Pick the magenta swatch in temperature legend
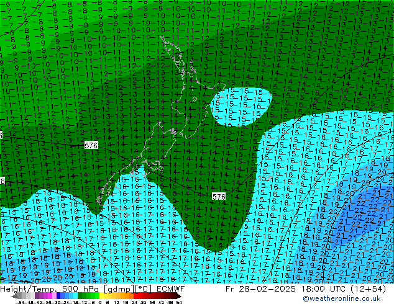This screenshot has height=304, width=394. (50, 296)
